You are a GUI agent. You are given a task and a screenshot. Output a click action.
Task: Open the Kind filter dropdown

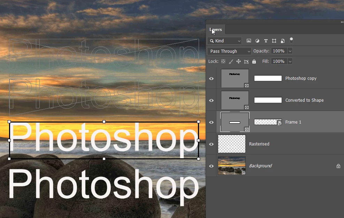pyautogui.click(x=224, y=41)
